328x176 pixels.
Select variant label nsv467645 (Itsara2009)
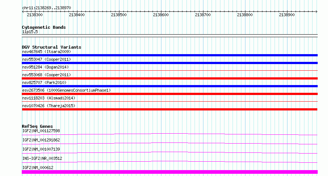pyautogui.click(x=46, y=52)
